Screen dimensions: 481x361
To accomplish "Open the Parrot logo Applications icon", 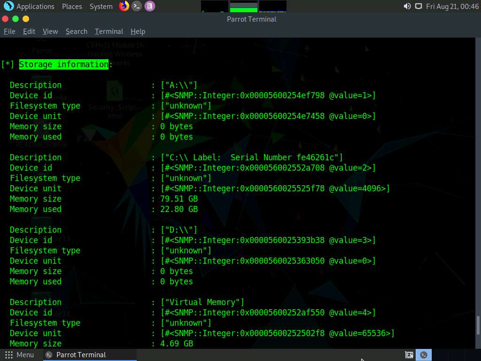I will 8,6.
